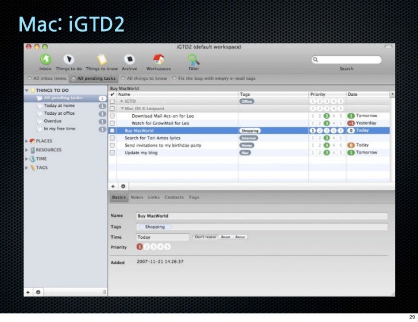Select Fix the bug with empty e-mail tags filter
Image resolution: width=418 pixels, height=322 pixels.
[x=214, y=79]
